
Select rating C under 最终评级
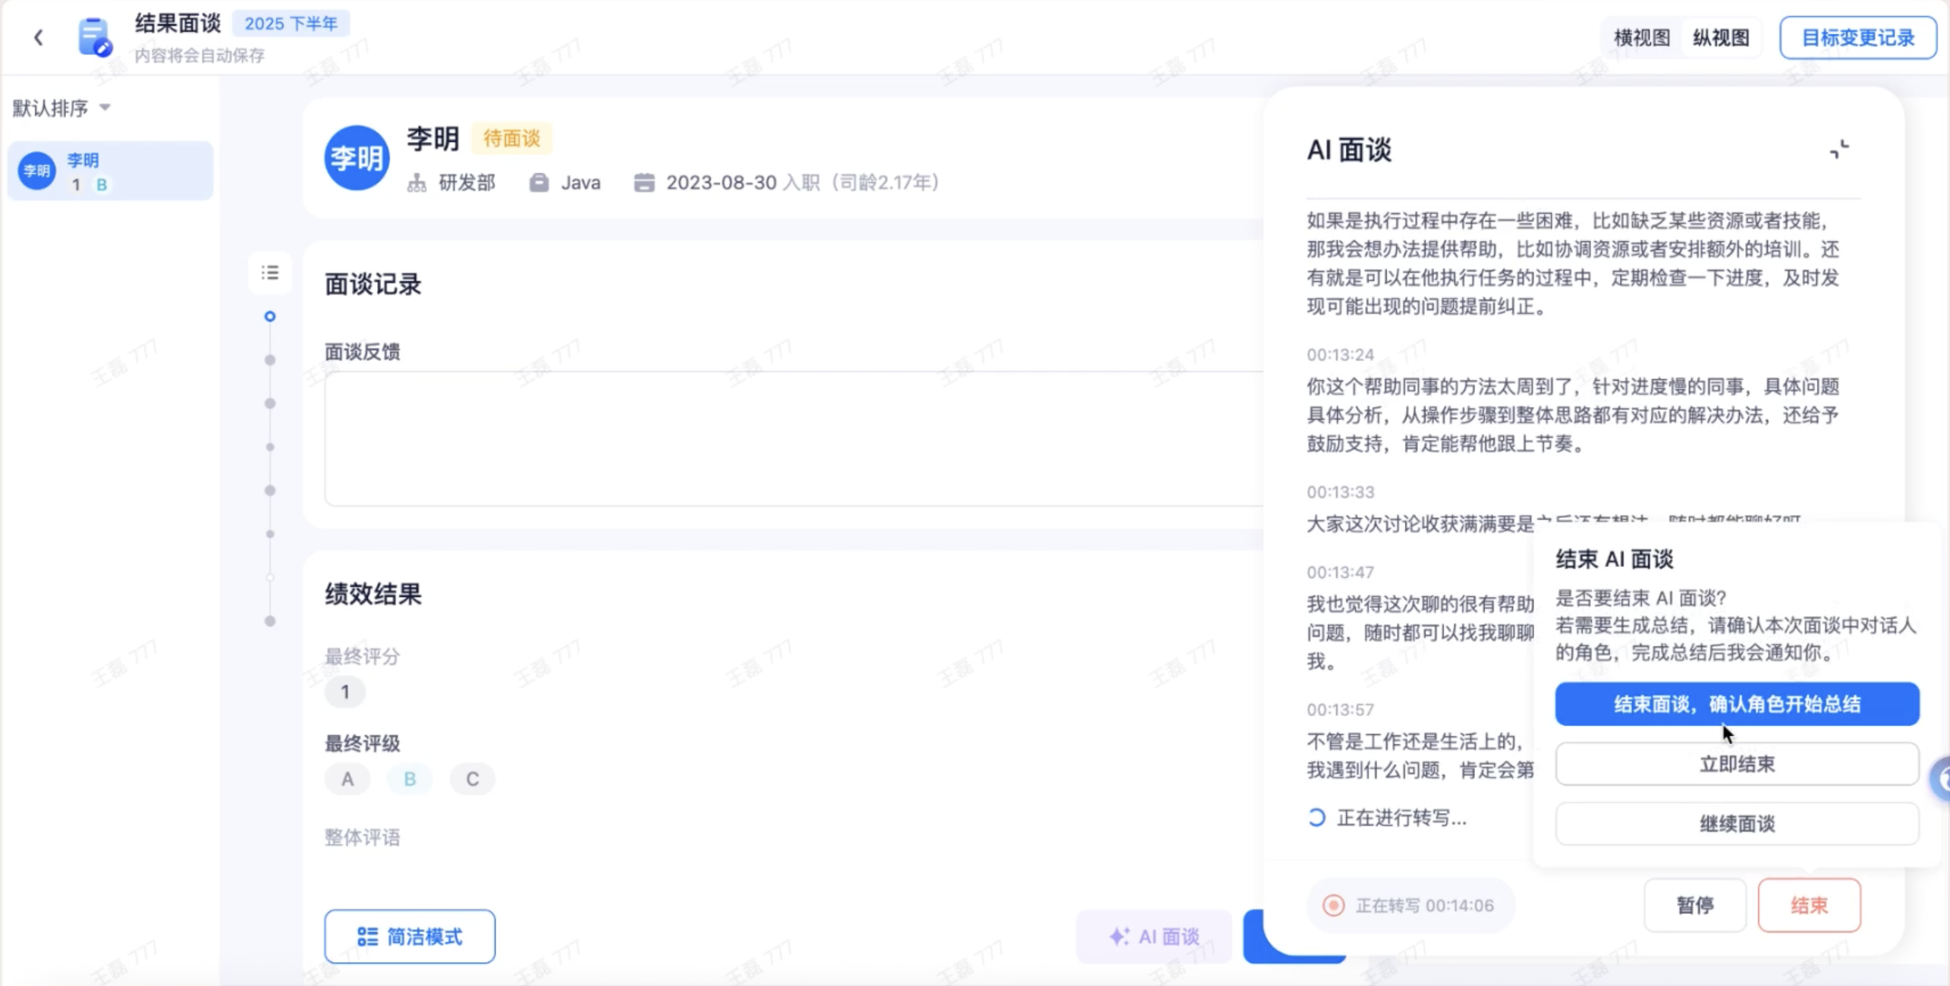point(472,779)
